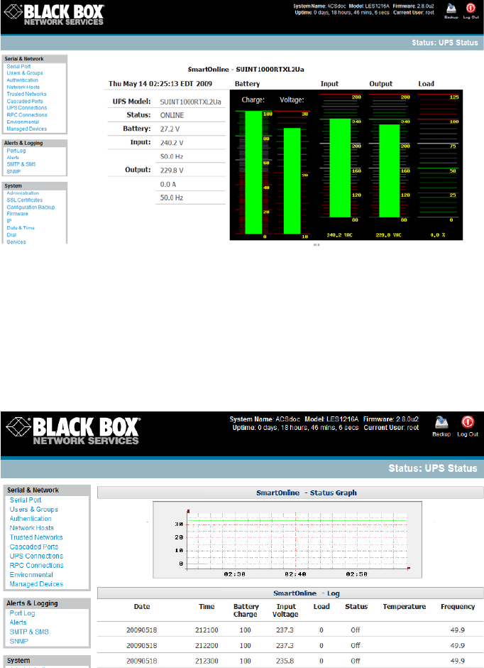Click Black Box logo in upper screenshot
The image size is (484, 668).
[54, 15]
